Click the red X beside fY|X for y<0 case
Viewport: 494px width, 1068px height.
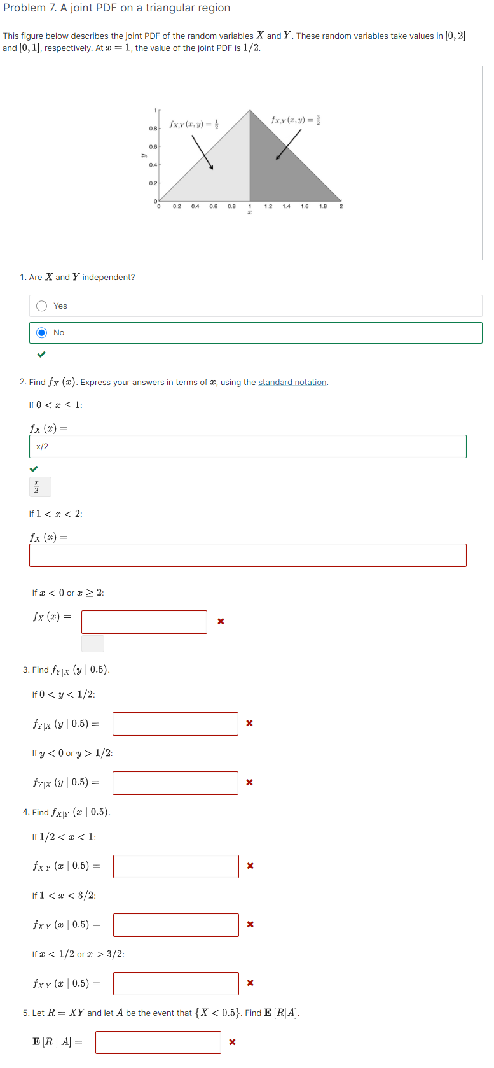click(249, 782)
